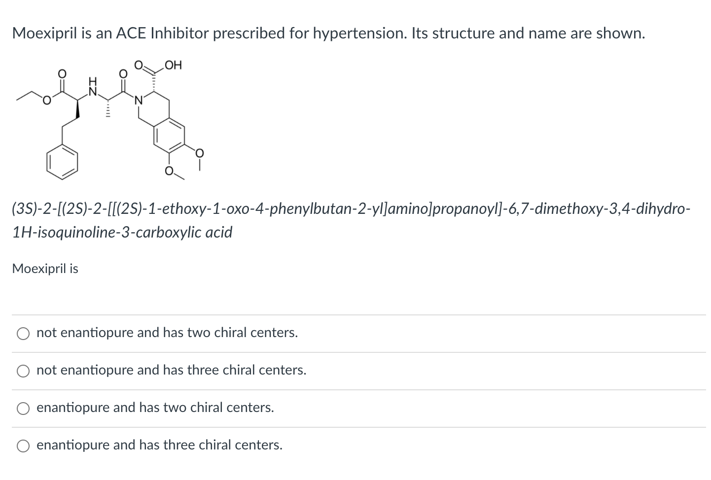711x480 pixels.
Task: Click the Moexipril structure diagram
Action: coord(108,118)
